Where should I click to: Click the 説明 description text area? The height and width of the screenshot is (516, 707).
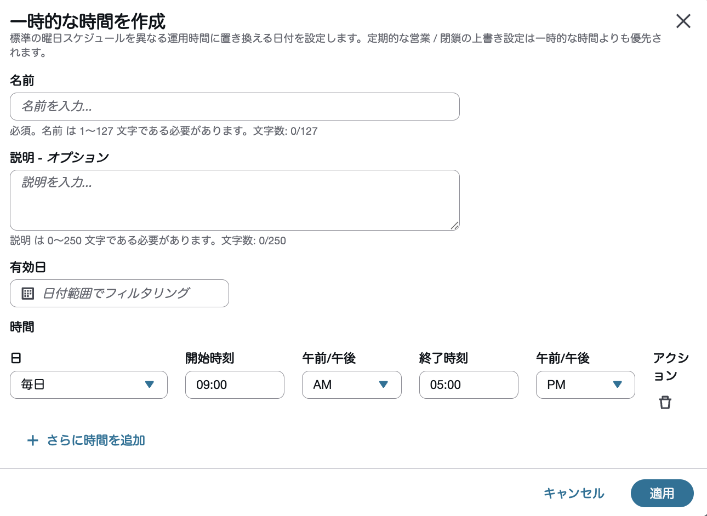(235, 199)
